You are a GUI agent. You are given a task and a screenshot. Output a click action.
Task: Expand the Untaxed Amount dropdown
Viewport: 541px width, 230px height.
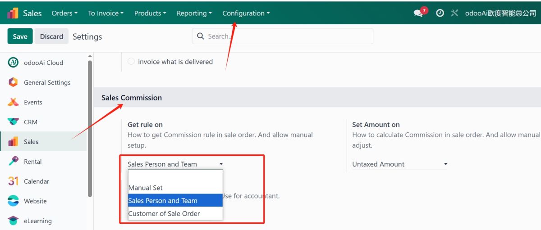click(x=400, y=164)
